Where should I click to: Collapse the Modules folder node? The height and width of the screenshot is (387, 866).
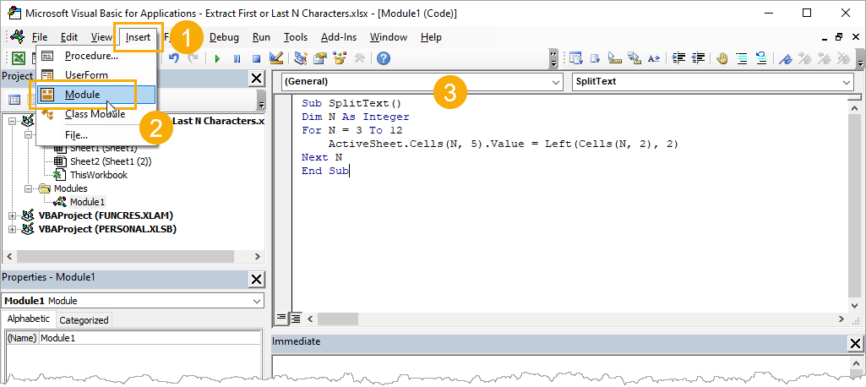[28, 188]
